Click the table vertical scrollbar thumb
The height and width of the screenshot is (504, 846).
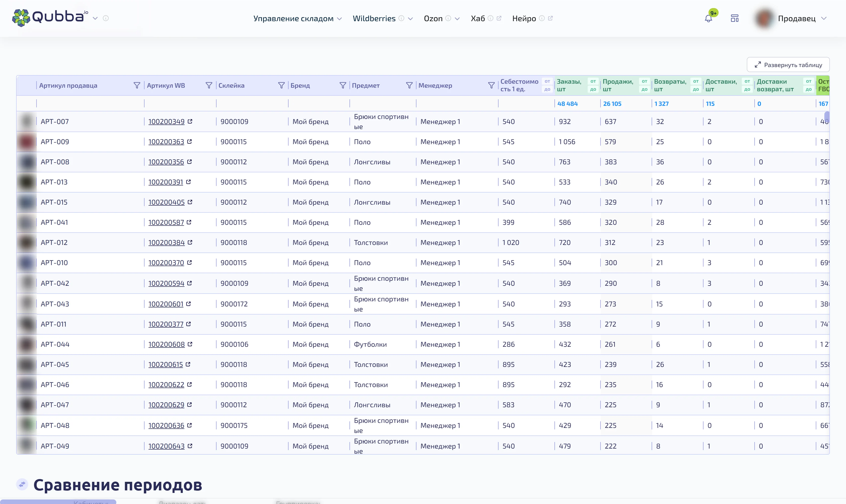827,117
